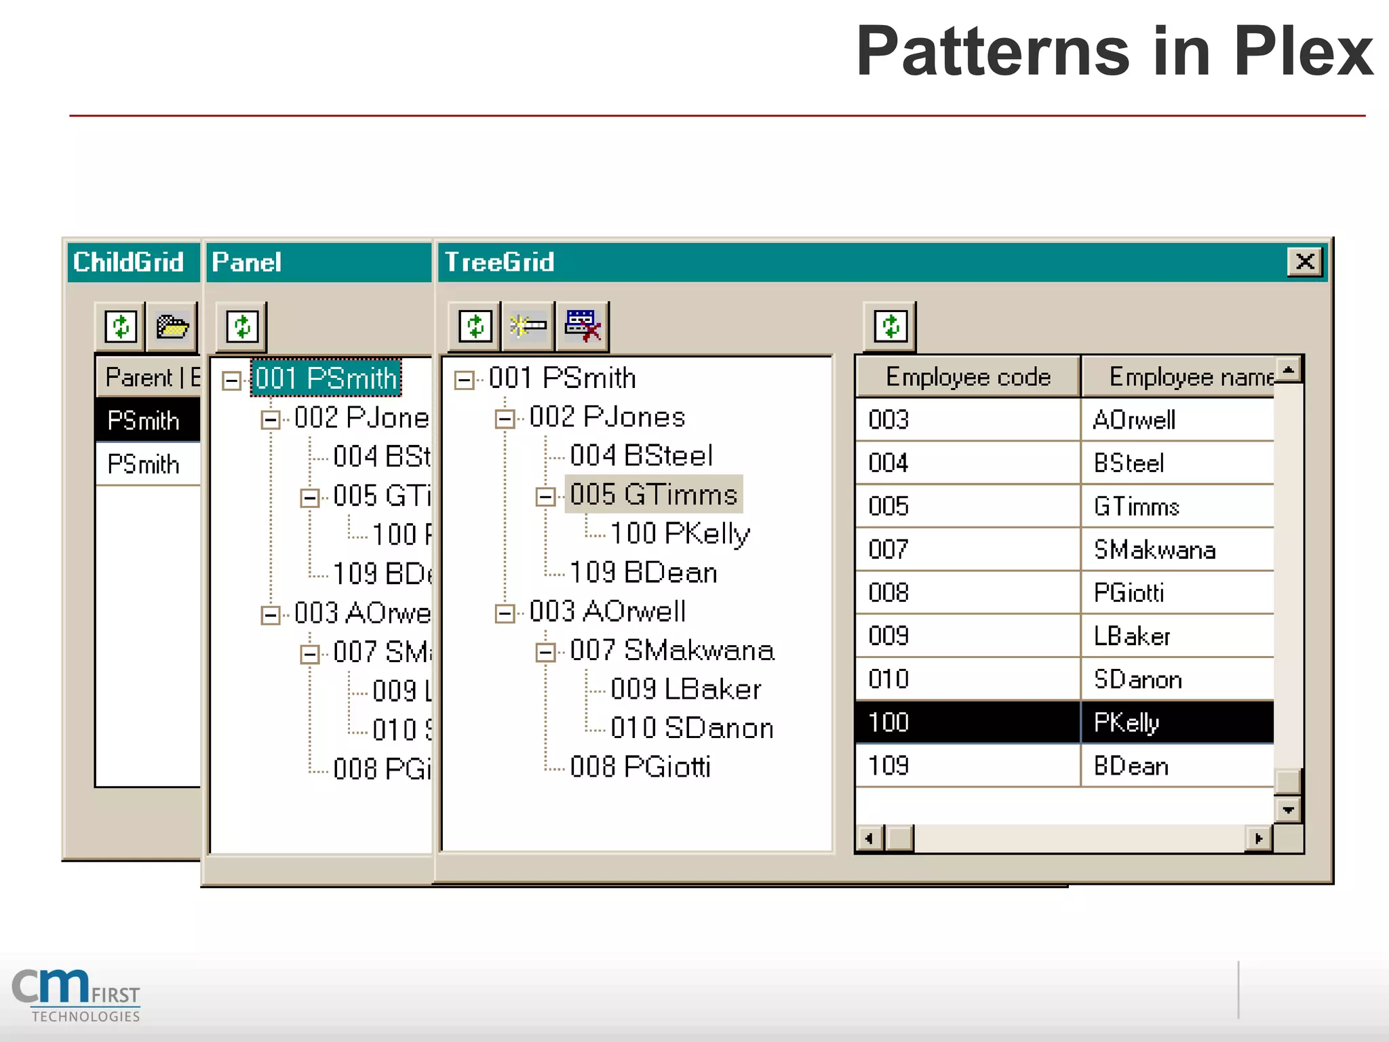Click refresh icon in ChildGrid window
The width and height of the screenshot is (1389, 1042).
click(x=121, y=326)
